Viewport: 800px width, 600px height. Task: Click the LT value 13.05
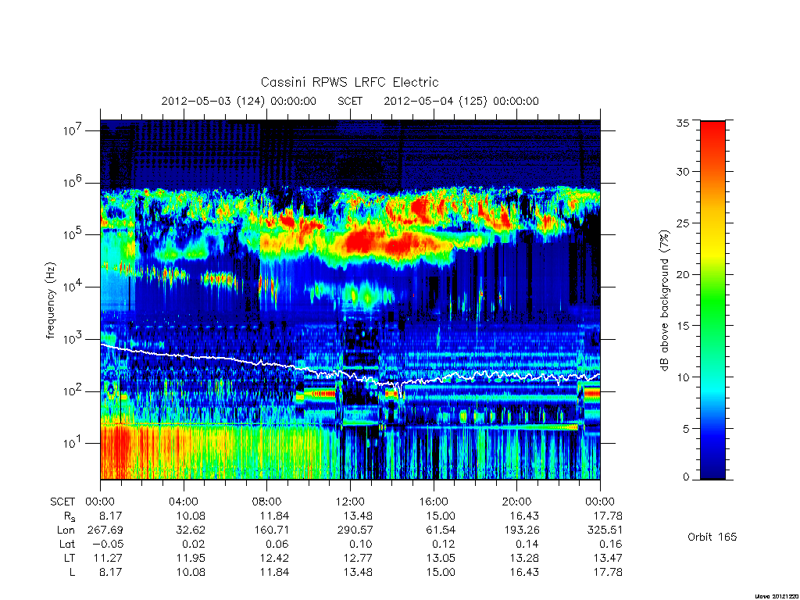441,558
